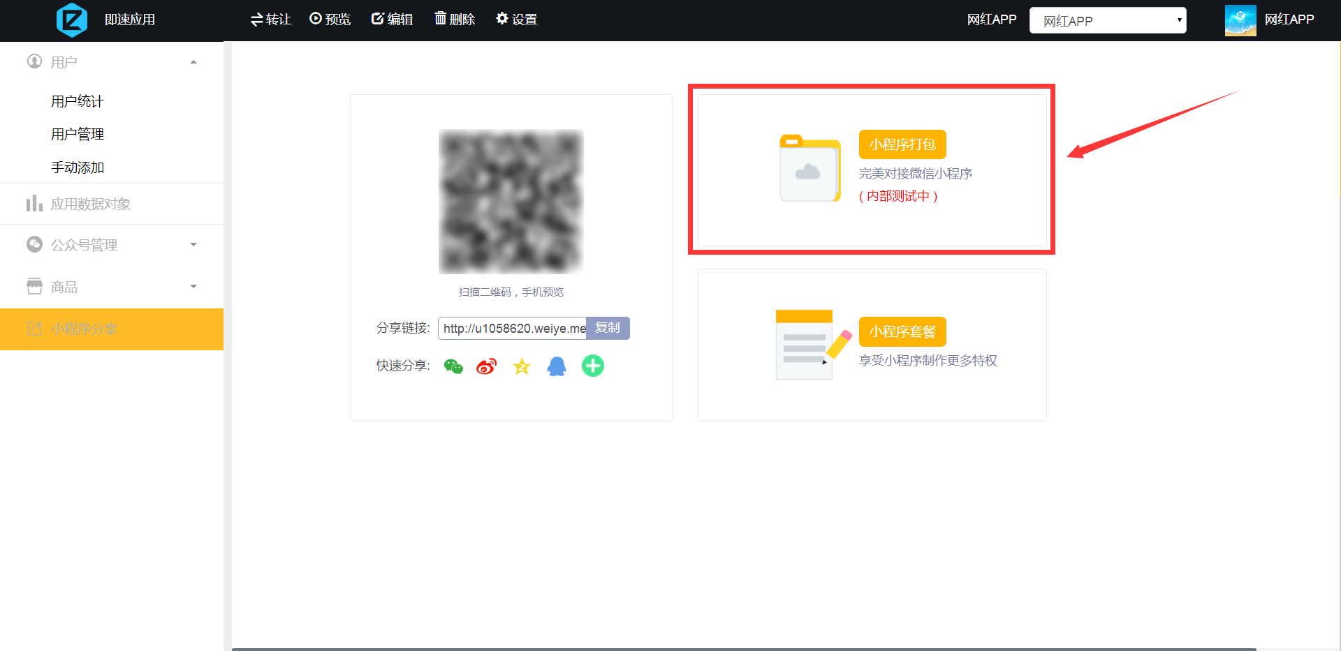This screenshot has width=1341, height=651.
Task: Click the 预览 preview button
Action: 330,20
